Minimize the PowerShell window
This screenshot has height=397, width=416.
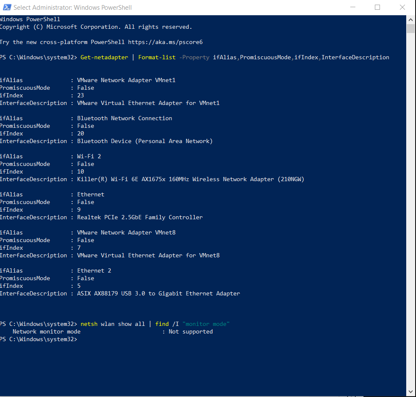(352, 7)
